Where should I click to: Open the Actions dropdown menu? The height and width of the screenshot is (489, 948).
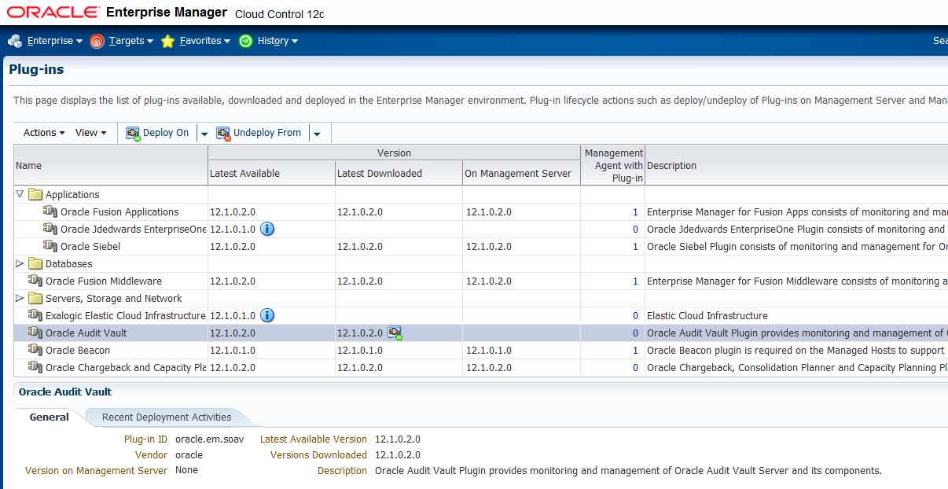pyautogui.click(x=44, y=133)
